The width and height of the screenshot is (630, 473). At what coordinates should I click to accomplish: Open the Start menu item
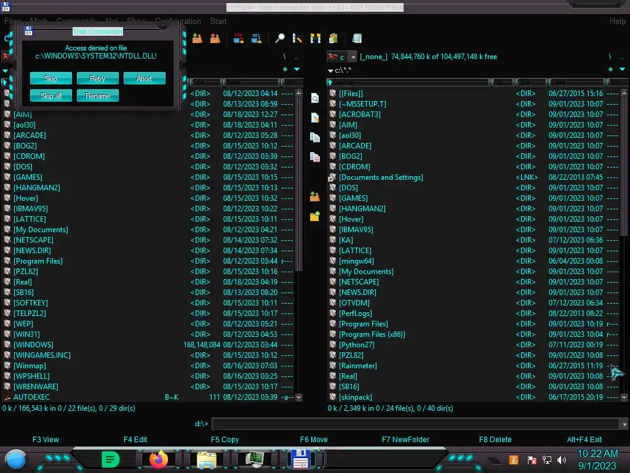click(x=218, y=21)
